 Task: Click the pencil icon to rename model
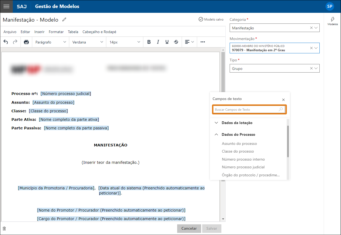pos(64,20)
